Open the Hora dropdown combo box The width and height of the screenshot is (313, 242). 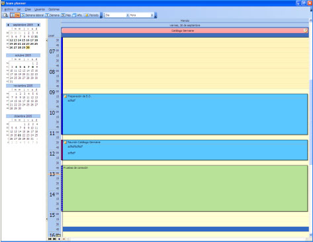pyautogui.click(x=141, y=15)
